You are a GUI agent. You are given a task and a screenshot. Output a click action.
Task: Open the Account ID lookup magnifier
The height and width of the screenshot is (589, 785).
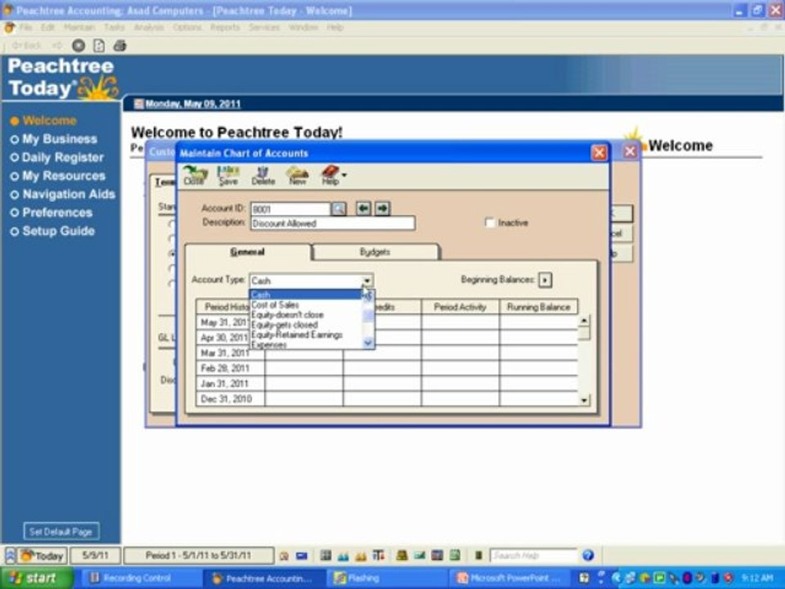pyautogui.click(x=339, y=209)
